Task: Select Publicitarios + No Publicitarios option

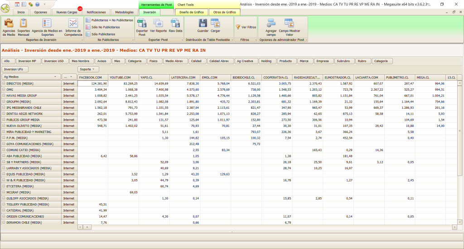Action: (109, 20)
